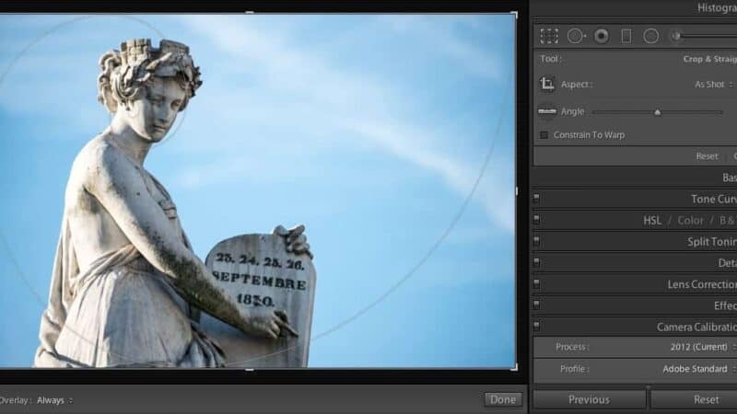Image resolution: width=737 pixels, height=414 pixels.
Task: Click the Angle slider handle
Action: 658,112
